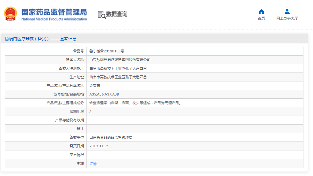Select the record number 鲁宁械备20190185号
Screen dimensions: 313x176
107,51
